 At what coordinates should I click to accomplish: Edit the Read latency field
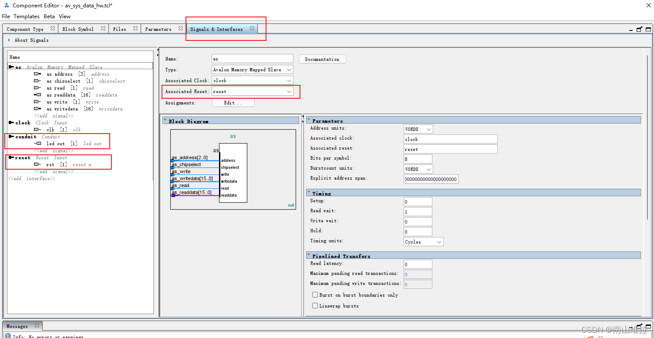coord(418,264)
